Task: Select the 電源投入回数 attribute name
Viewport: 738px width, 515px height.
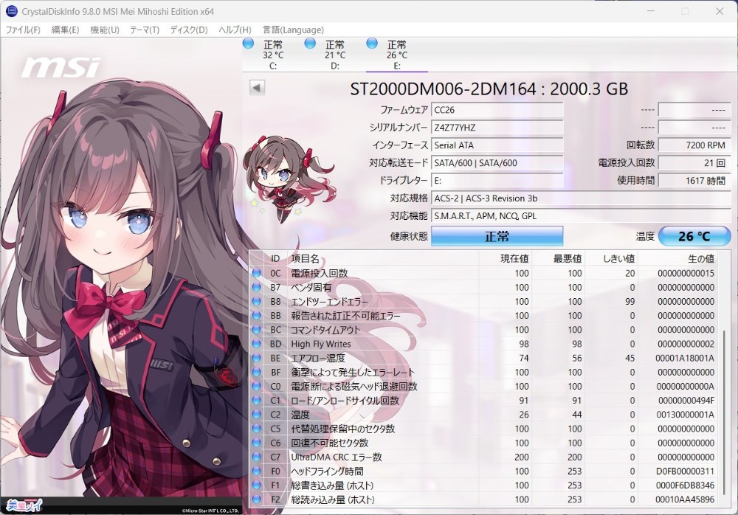Action: [x=319, y=273]
